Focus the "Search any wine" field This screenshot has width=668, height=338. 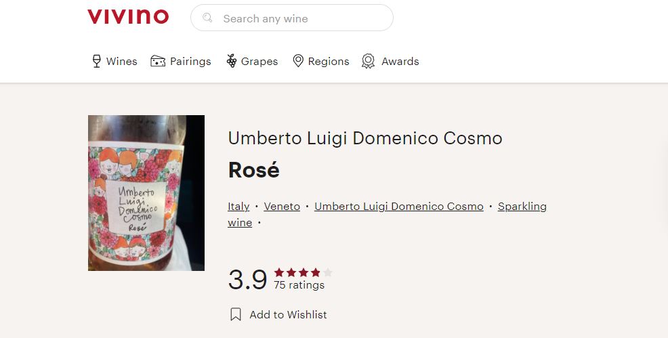tap(298, 18)
